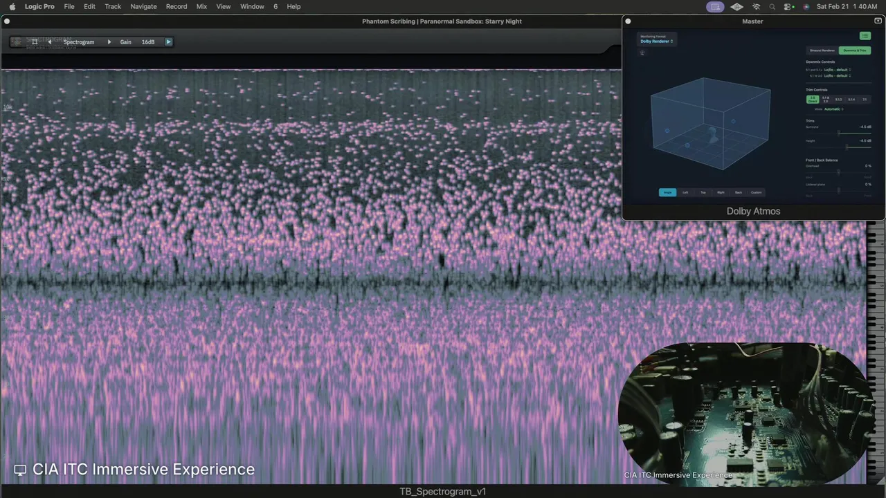Open the Help menu

click(293, 6)
